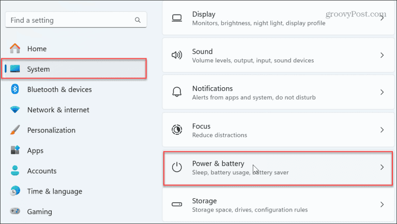
Task: Click the Apps icon in sidebar
Action: tap(15, 150)
